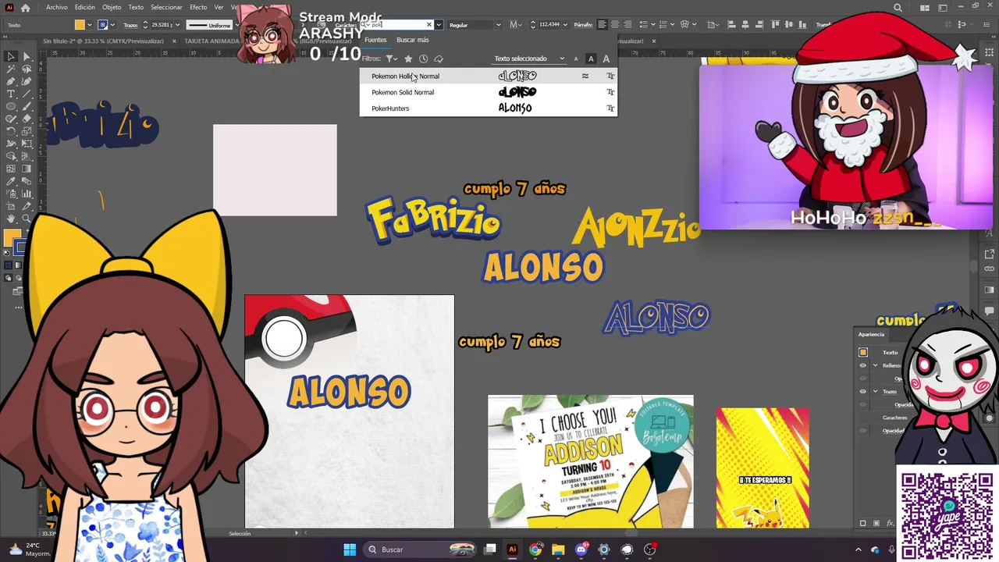The height and width of the screenshot is (562, 999).
Task: Activate the Line Segment tool
Action: coord(26,94)
